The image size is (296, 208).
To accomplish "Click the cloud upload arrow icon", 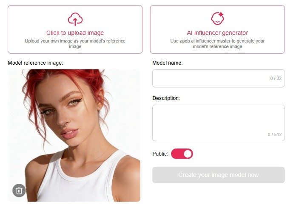I will point(75,19).
